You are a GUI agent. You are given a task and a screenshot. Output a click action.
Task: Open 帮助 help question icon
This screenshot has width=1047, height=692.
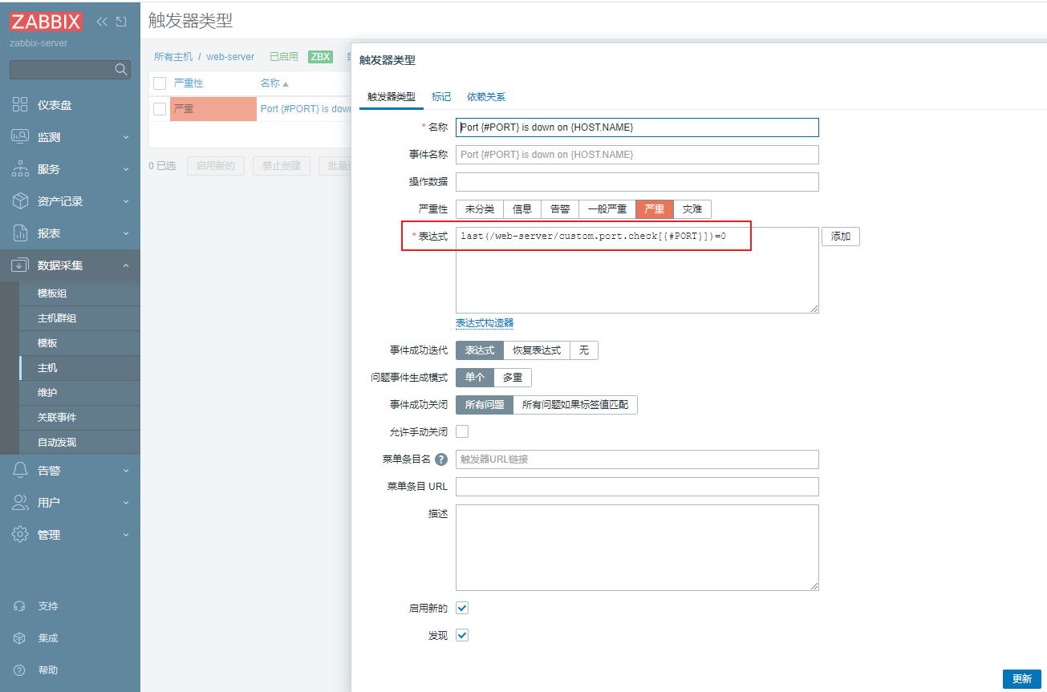coord(20,670)
